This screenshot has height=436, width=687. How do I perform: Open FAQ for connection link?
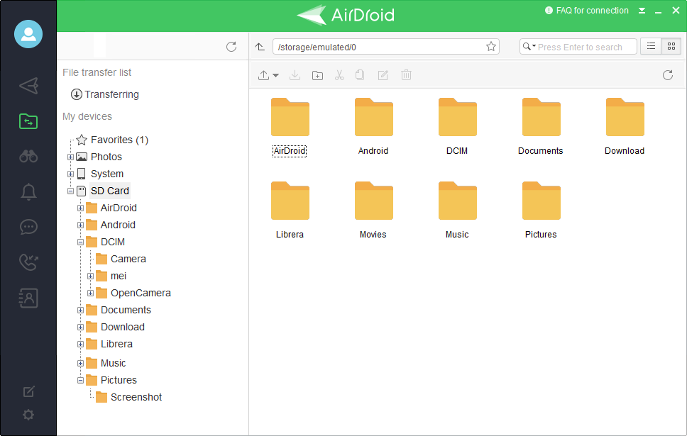[587, 11]
